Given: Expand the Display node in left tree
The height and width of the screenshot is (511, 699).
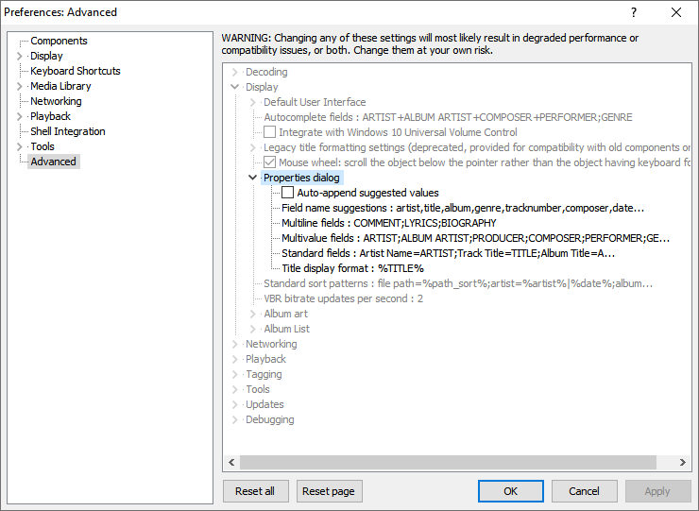Looking at the screenshot, I should (19, 56).
